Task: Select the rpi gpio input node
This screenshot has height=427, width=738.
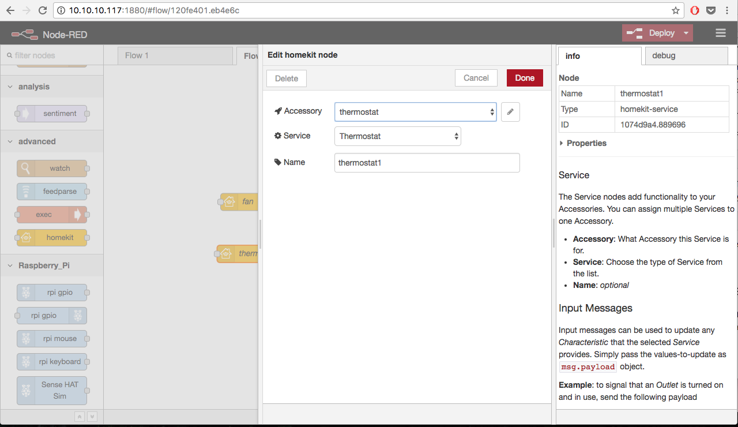Action: [52, 293]
